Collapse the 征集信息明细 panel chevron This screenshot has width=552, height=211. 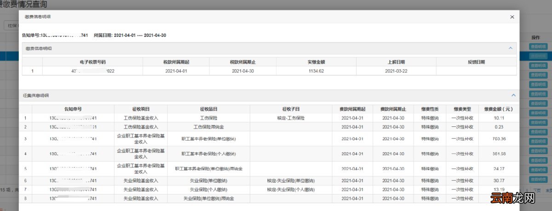pyautogui.click(x=514, y=95)
